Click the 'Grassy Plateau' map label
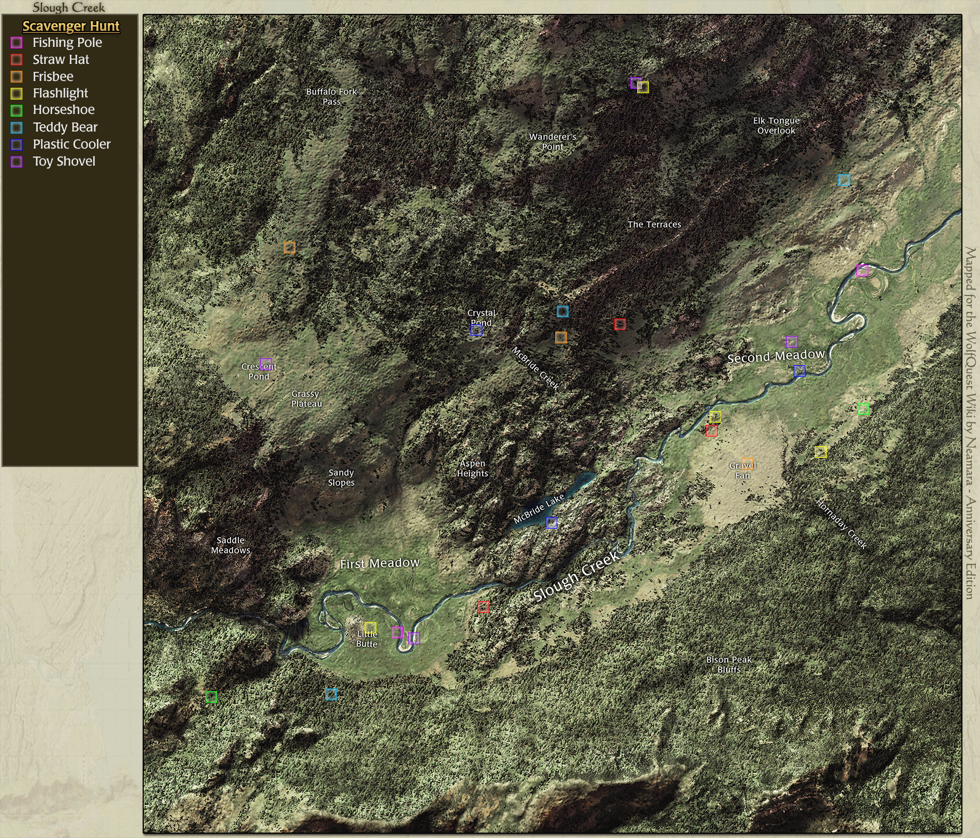This screenshot has height=838, width=980. pos(306,399)
